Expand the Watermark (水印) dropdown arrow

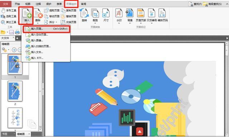point(119,23)
